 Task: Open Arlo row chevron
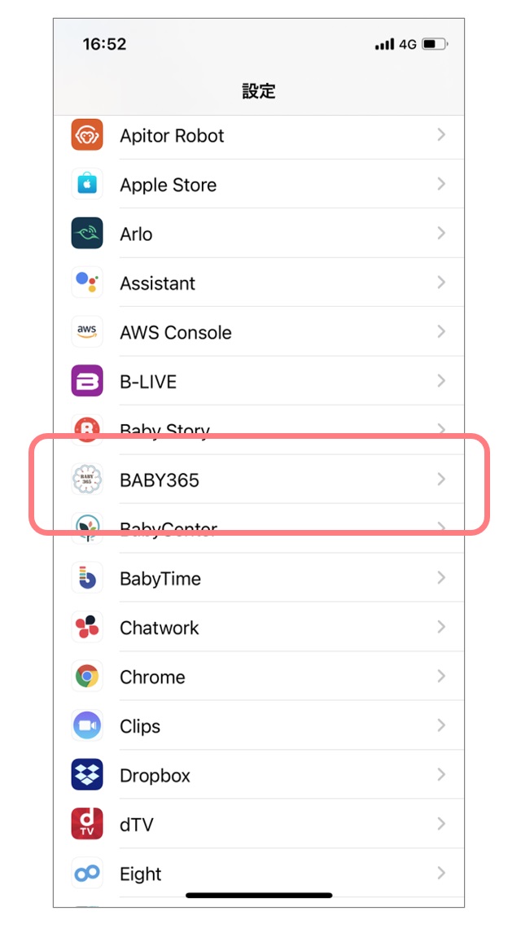[x=441, y=234]
